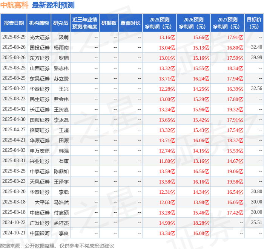Screen dimensions: 264x249
Task: Click the 山西证券 institution cell
Action: tap(40, 68)
